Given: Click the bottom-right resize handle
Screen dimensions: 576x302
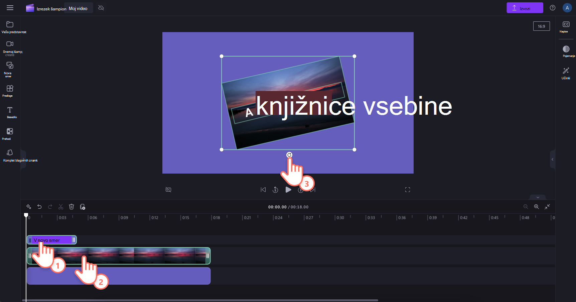Looking at the screenshot, I should point(354,149).
